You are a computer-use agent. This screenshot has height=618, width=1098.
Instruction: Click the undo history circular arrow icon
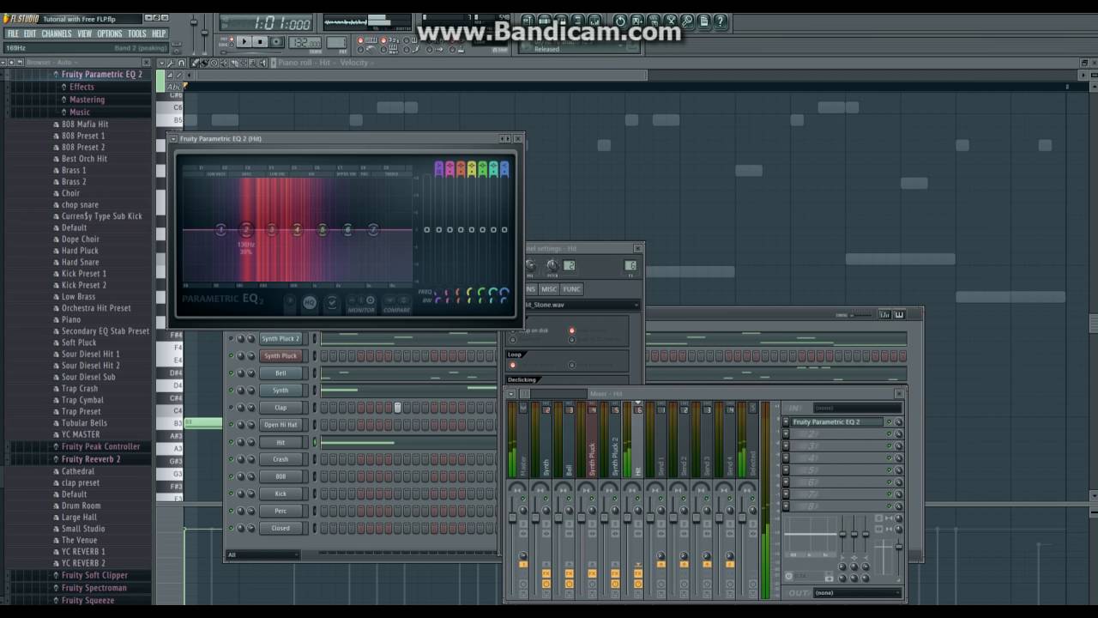(x=620, y=21)
